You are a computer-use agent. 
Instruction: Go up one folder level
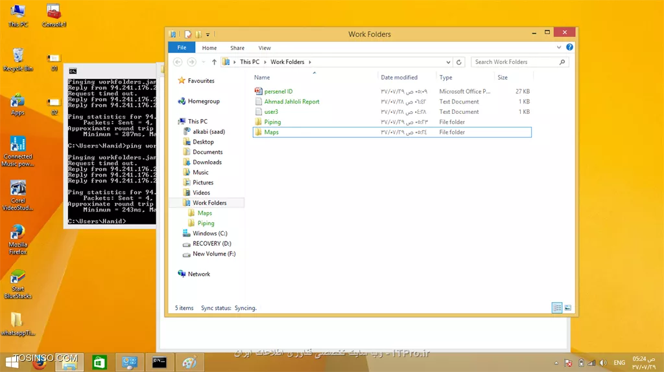click(x=214, y=61)
